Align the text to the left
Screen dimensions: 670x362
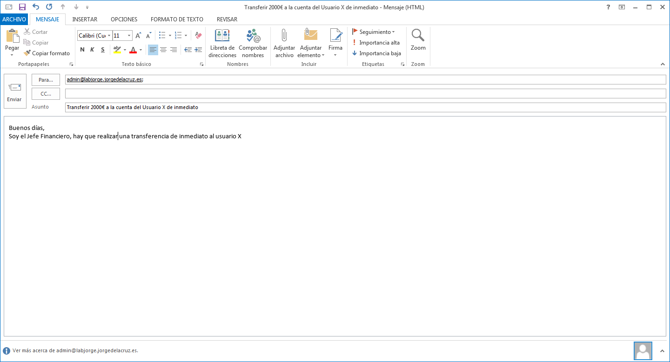[153, 50]
